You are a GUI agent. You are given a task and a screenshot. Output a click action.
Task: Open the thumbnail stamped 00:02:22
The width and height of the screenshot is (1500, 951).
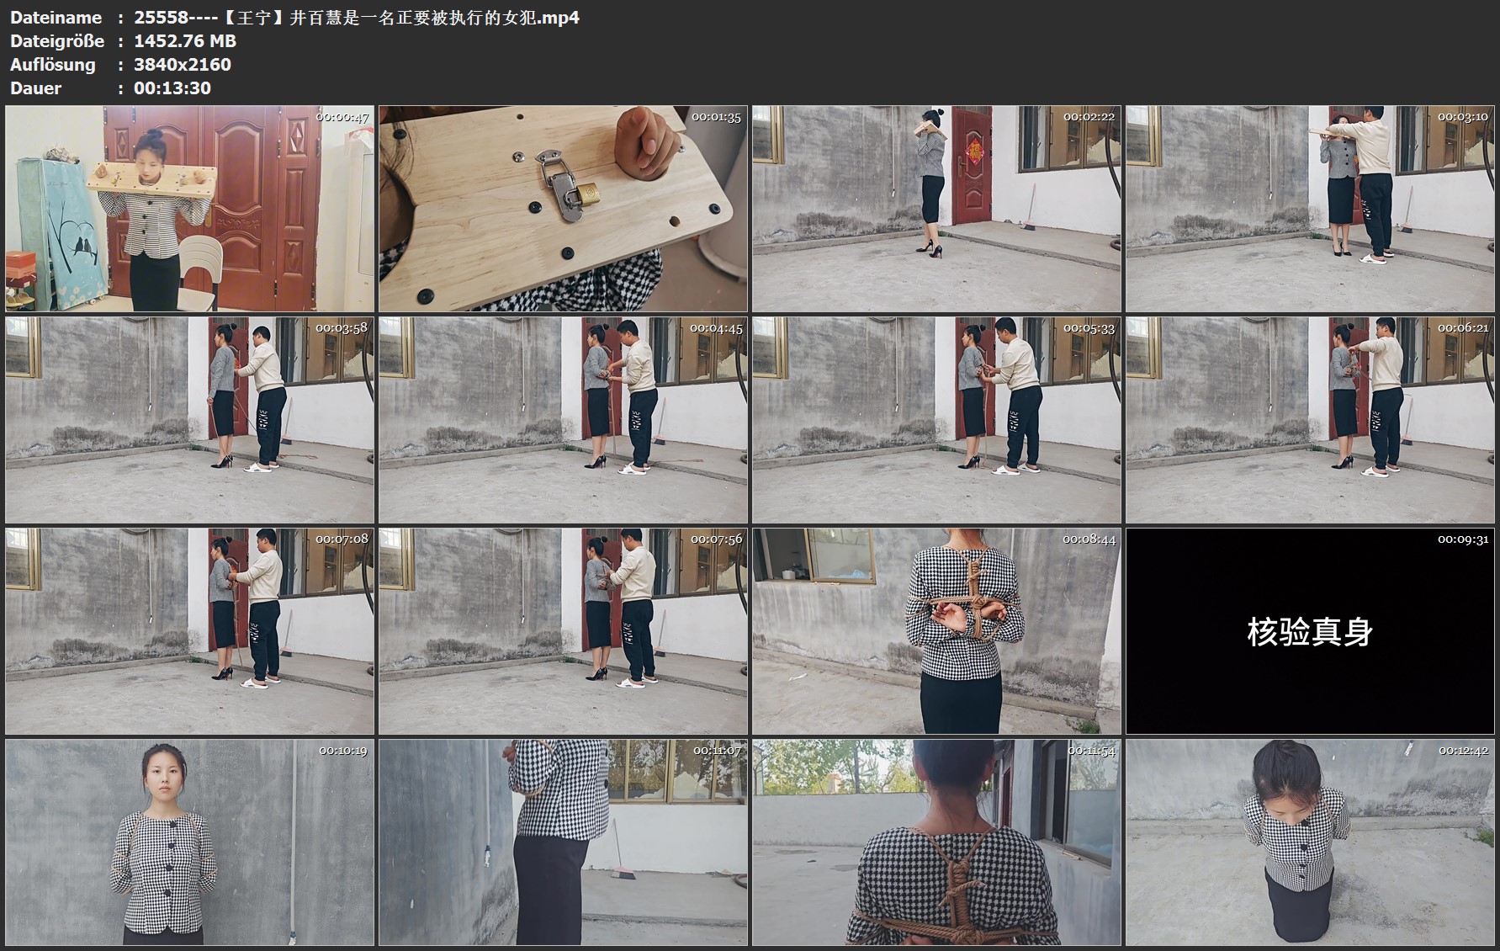[936, 209]
